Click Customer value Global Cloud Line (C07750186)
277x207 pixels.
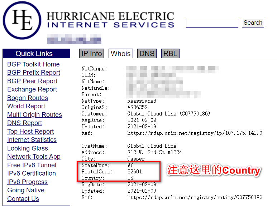[x=169, y=114]
